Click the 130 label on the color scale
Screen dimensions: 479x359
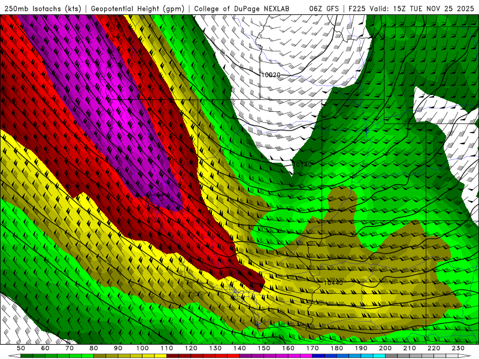point(216,348)
